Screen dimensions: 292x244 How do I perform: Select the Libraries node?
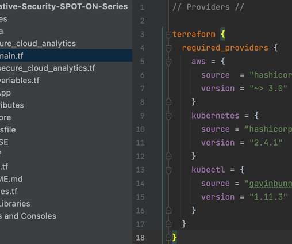coord(15,204)
